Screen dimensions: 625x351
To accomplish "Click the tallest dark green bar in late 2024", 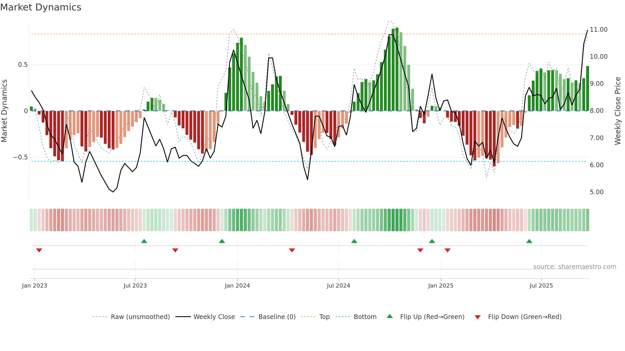I will (397, 69).
